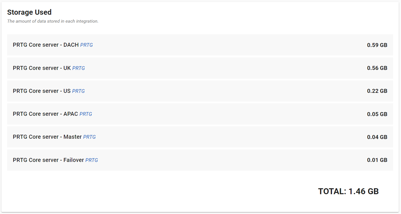Open the PRTG link for UK server
Image resolution: width=401 pixels, height=214 pixels.
[78, 68]
